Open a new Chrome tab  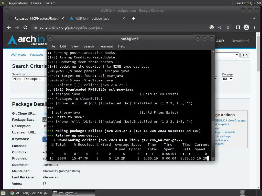click(133, 18)
